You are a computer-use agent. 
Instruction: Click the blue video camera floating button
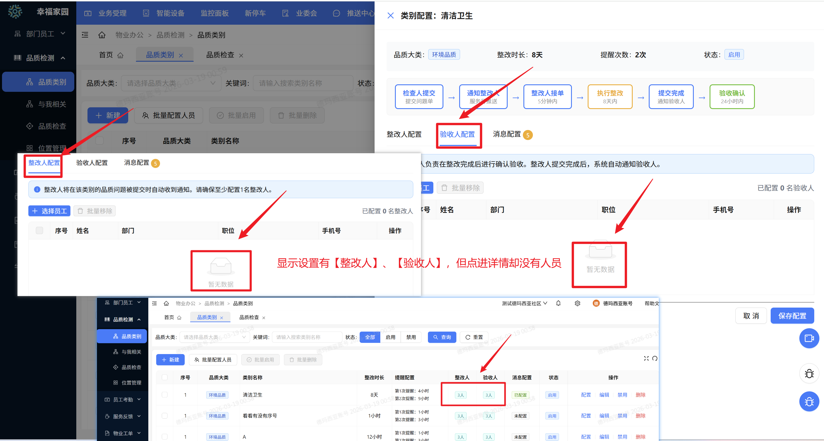pyautogui.click(x=809, y=338)
